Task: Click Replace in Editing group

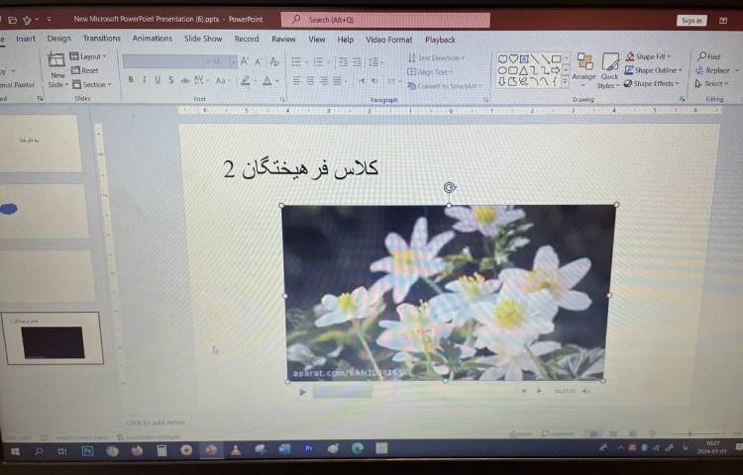Action: 713,70
